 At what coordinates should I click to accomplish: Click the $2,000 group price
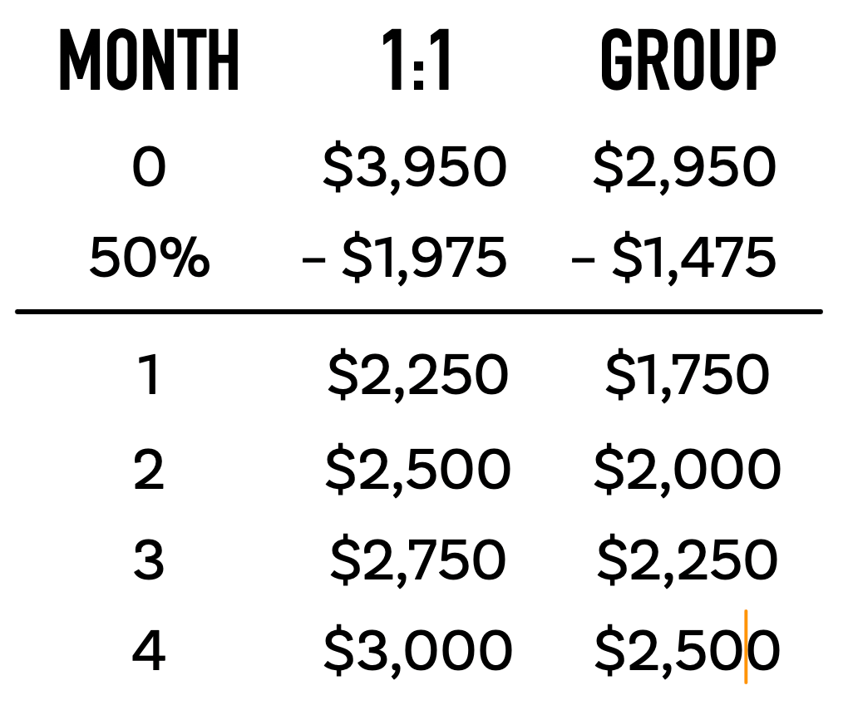(687, 470)
